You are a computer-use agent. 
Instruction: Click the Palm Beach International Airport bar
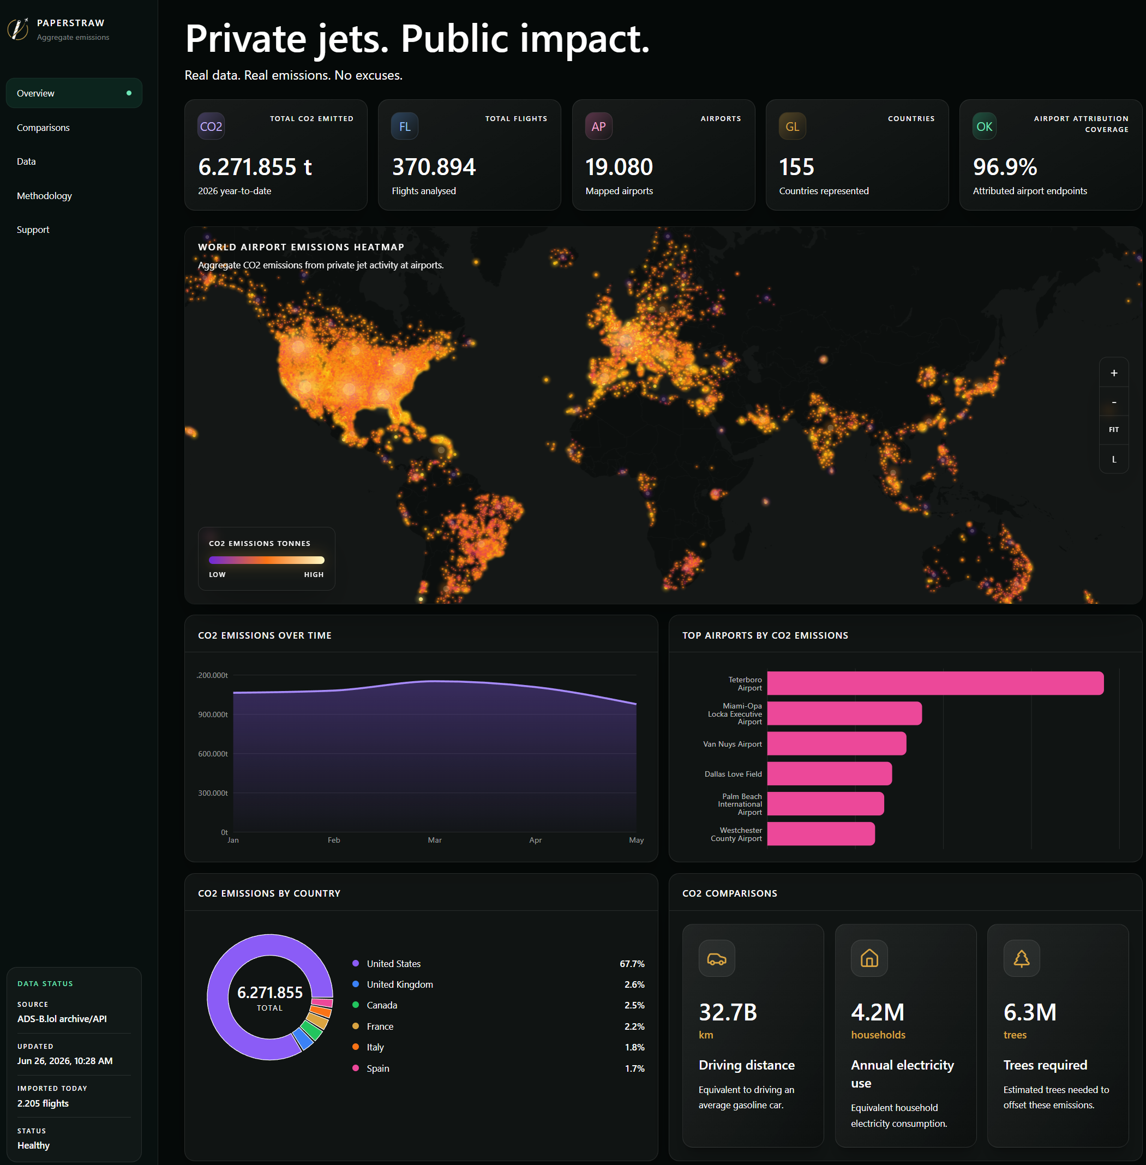pos(826,803)
